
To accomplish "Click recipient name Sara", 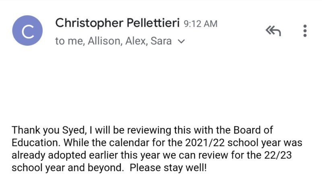I will click(161, 41).
